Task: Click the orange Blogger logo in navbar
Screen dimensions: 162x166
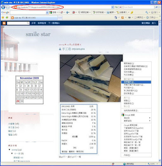Action: (4, 23)
